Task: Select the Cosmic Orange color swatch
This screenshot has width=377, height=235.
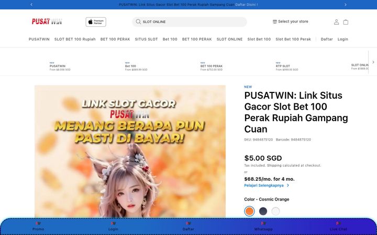Action: 249,211
